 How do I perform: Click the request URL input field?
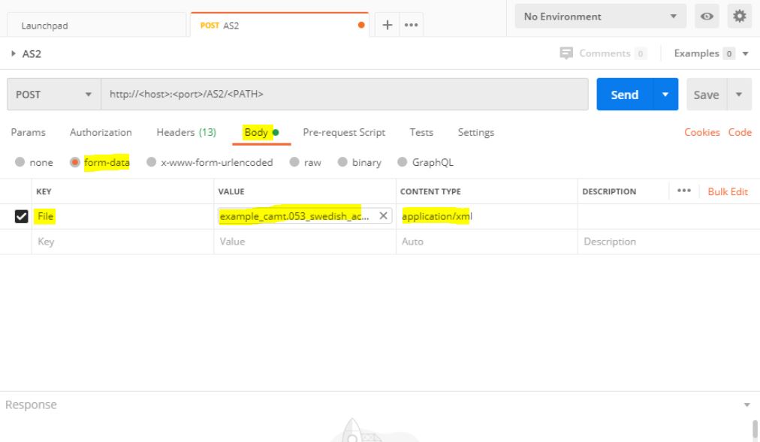345,95
